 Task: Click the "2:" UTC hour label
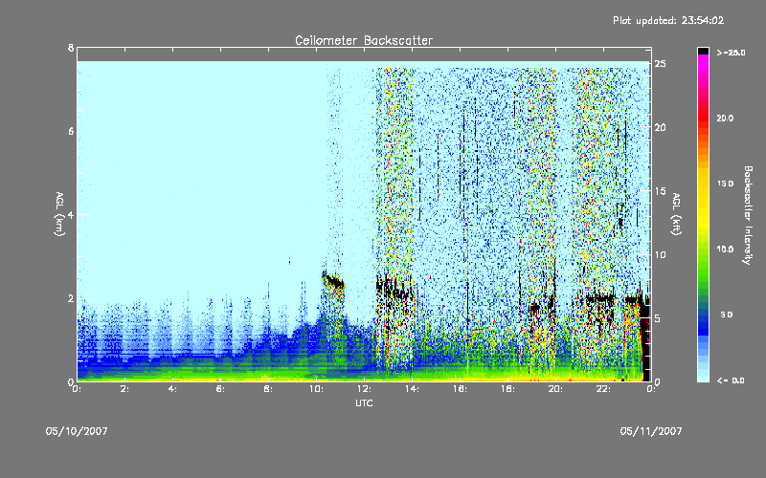124,389
